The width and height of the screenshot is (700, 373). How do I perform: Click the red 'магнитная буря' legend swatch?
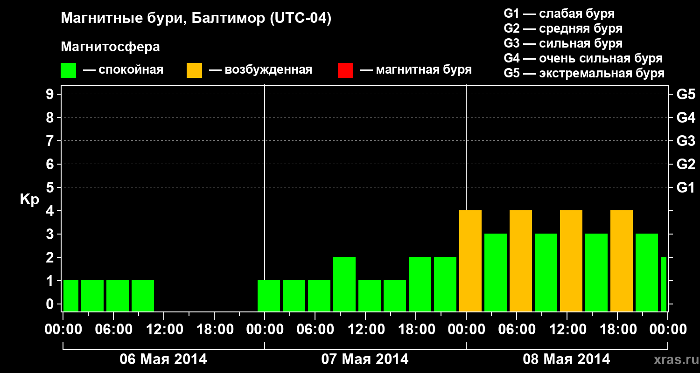[x=345, y=70]
